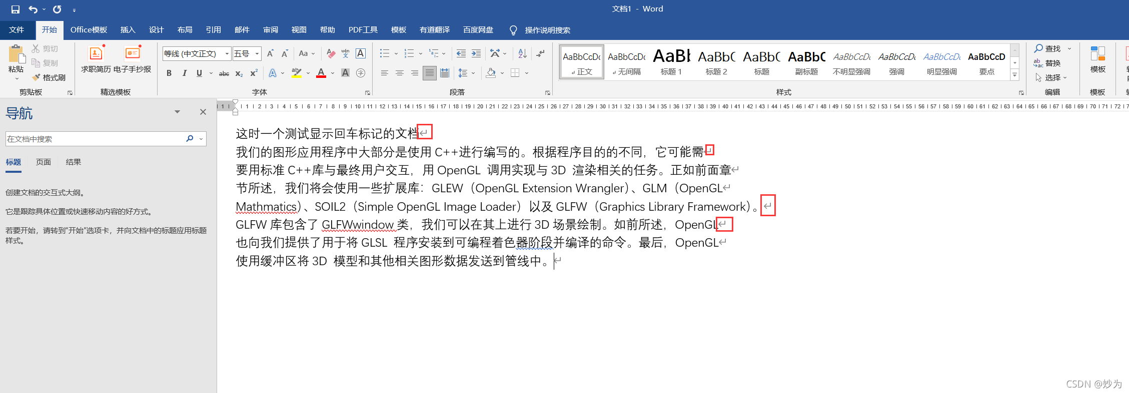Image resolution: width=1129 pixels, height=393 pixels.
Task: Switch navigation pane to 结果 results
Action: click(x=74, y=162)
